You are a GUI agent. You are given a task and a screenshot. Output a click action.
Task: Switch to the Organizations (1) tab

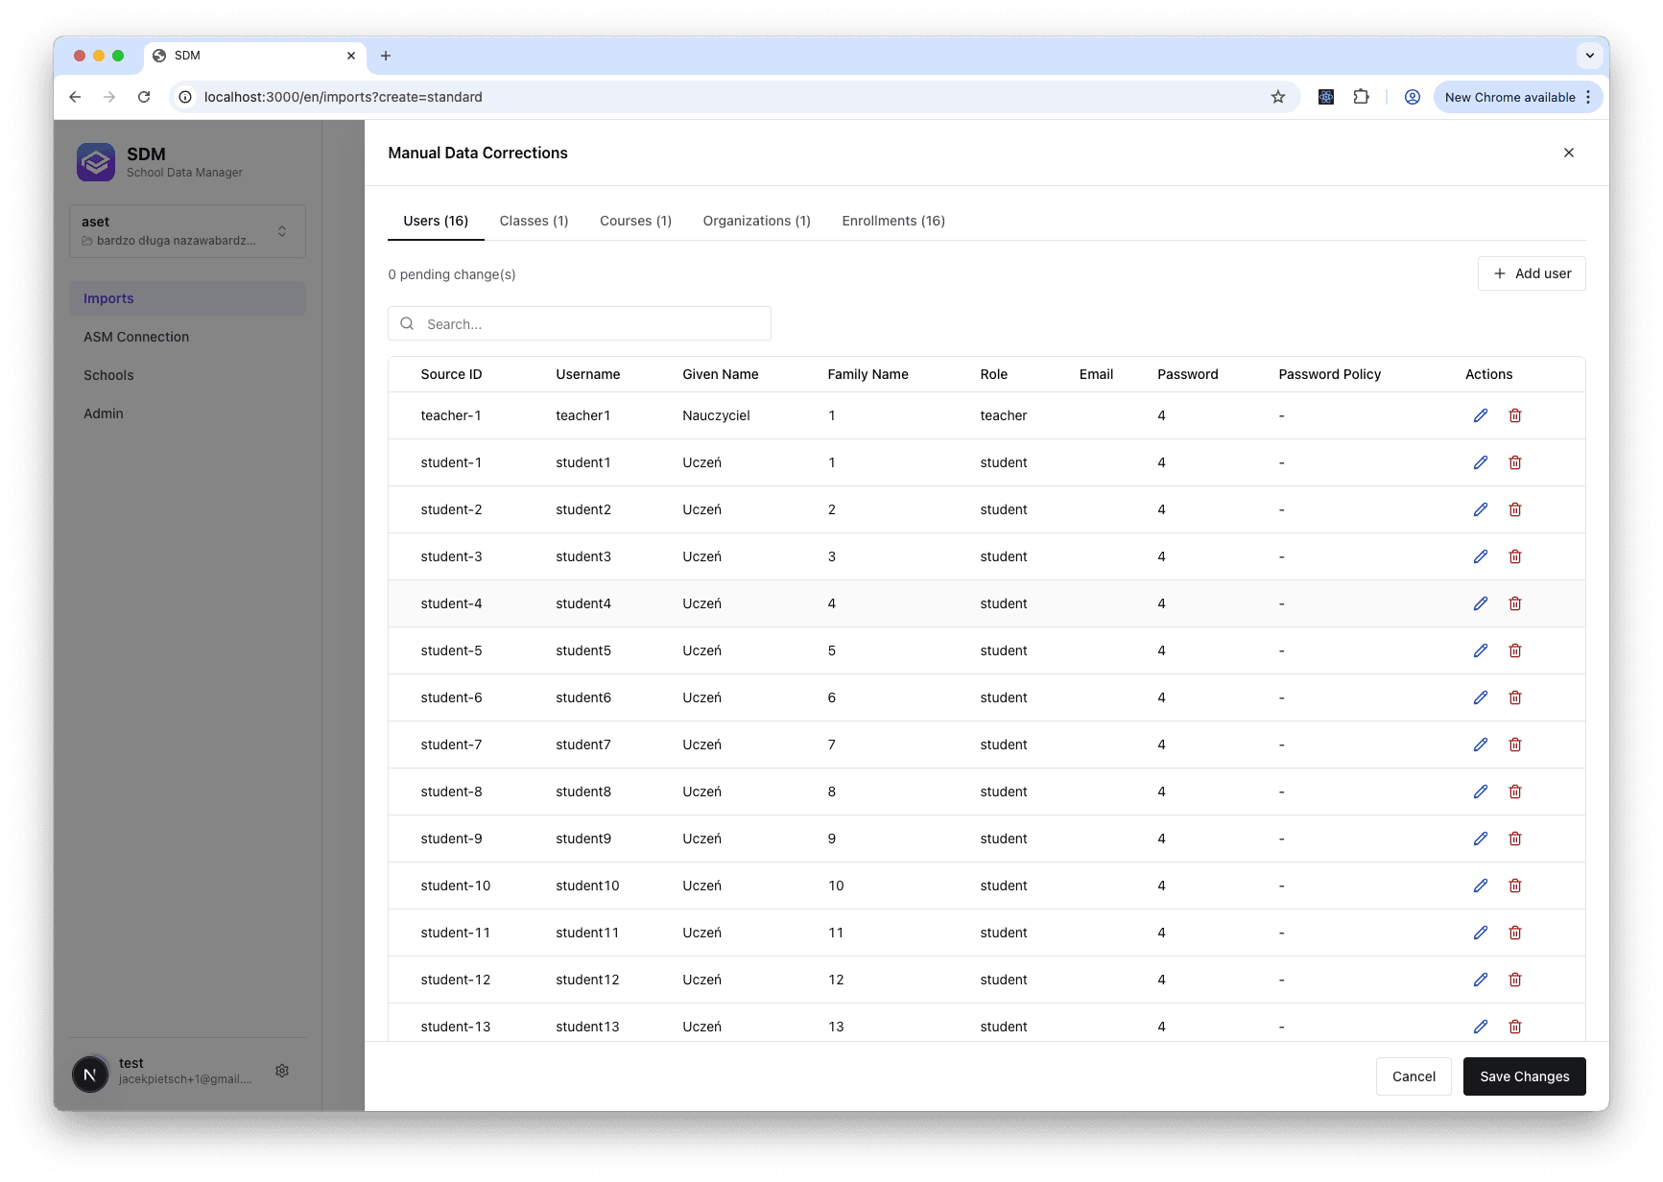point(756,221)
